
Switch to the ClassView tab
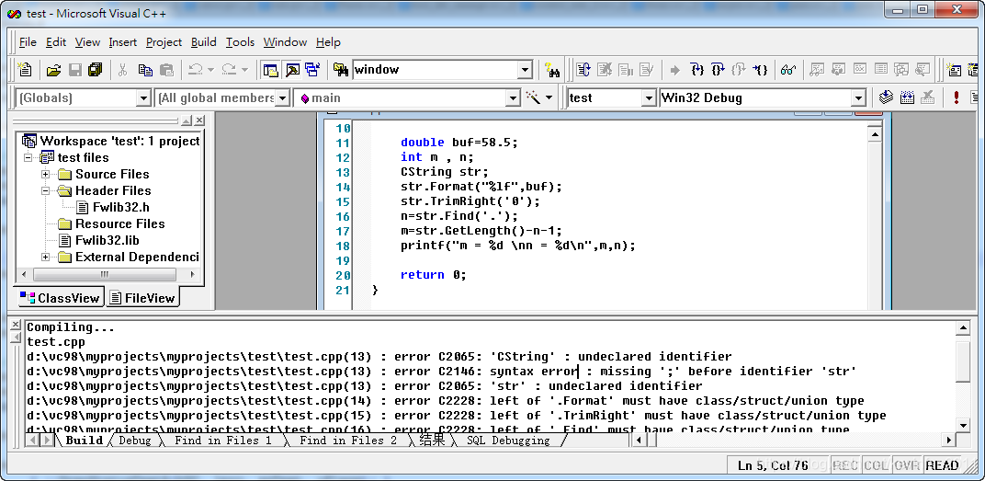pyautogui.click(x=61, y=298)
